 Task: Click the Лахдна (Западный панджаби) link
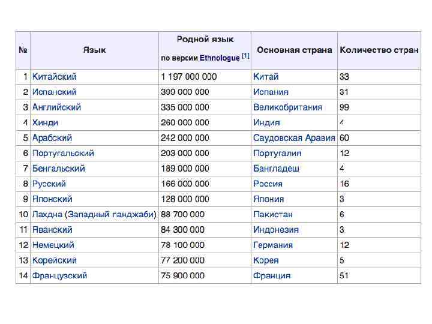94,214
